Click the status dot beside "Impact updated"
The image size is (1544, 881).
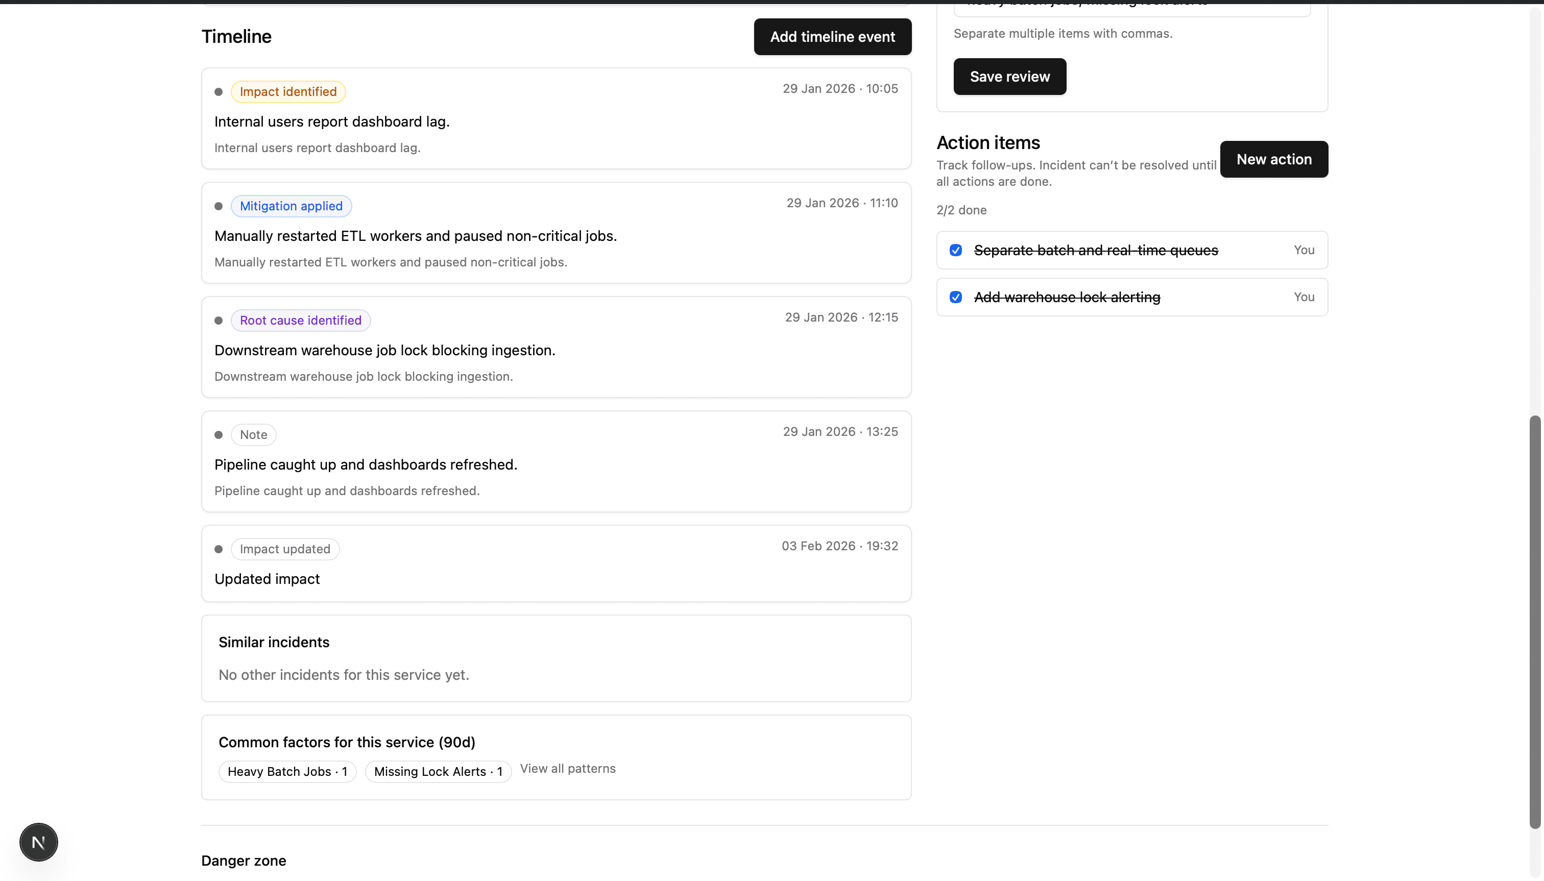219,549
